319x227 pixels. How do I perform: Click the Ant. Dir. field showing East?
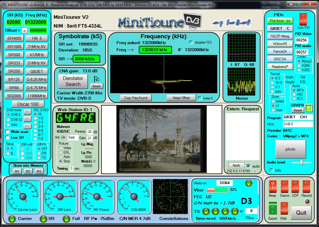73,138
